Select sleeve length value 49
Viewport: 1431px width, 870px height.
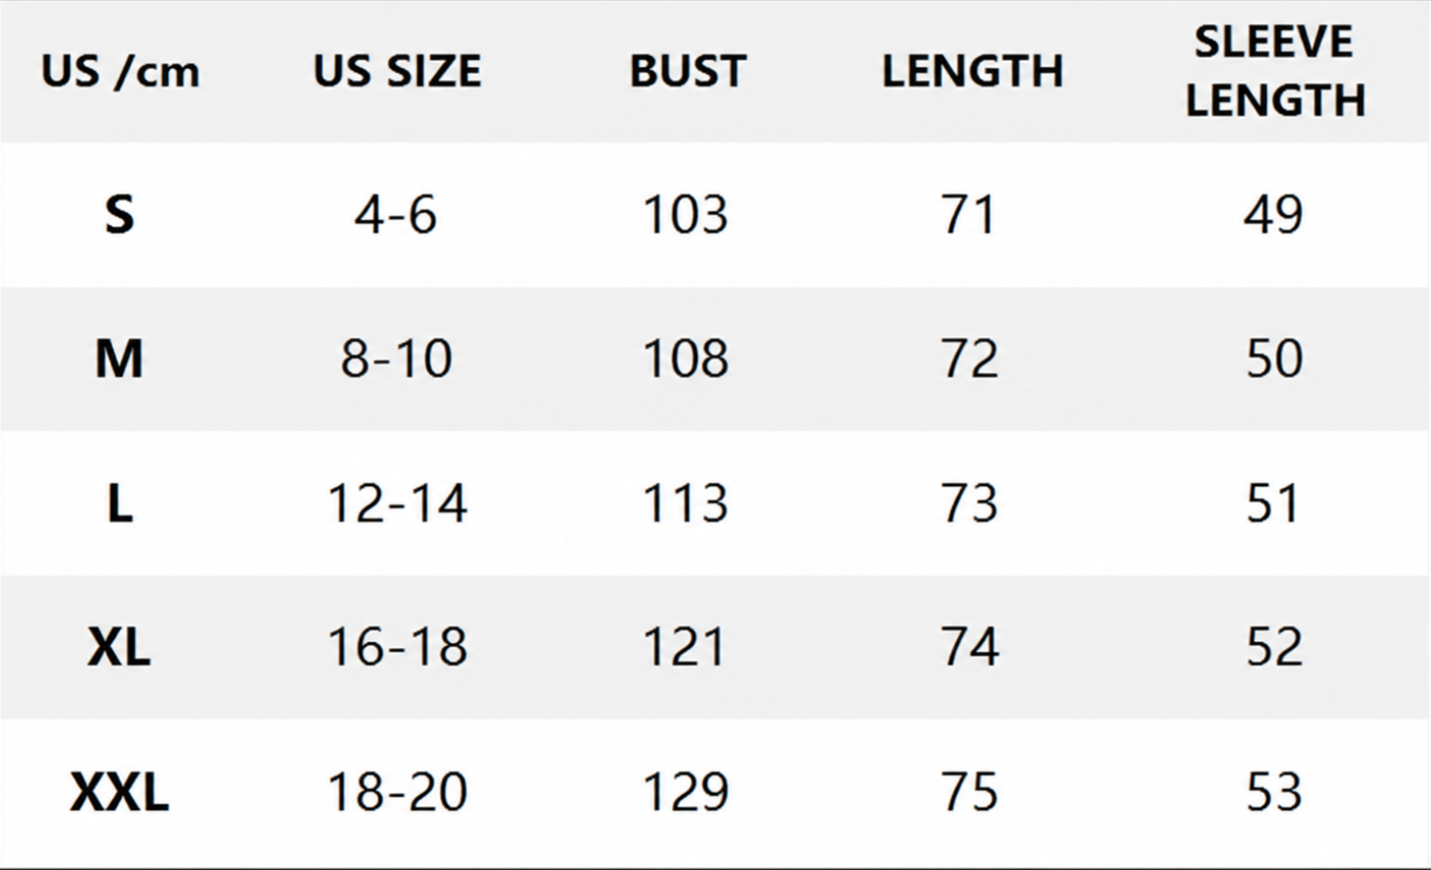1273,215
